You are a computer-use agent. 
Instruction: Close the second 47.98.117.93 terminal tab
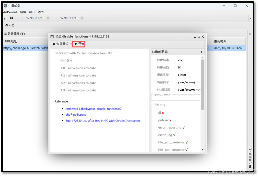click(82, 18)
